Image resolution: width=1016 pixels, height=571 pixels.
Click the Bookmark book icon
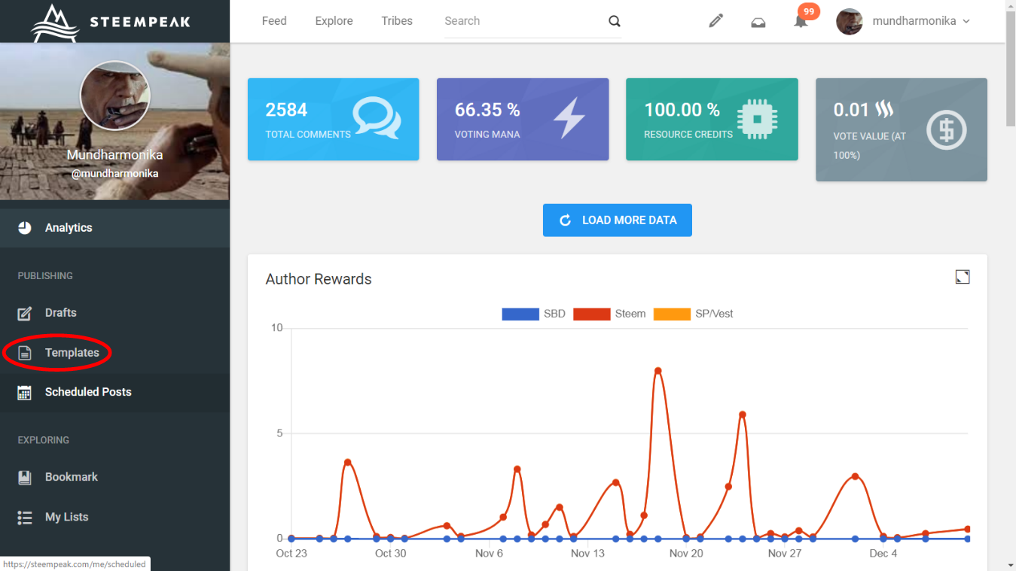pos(25,477)
